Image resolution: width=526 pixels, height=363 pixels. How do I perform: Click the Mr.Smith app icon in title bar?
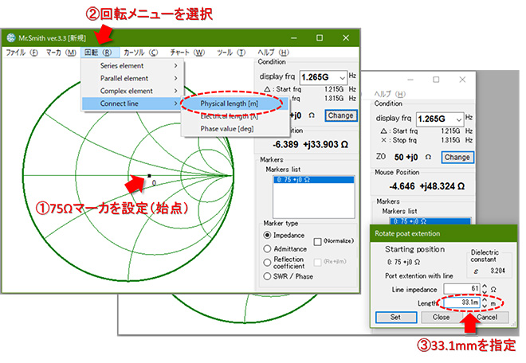[11, 38]
